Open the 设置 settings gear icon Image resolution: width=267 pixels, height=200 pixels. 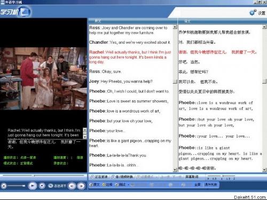[252, 13]
